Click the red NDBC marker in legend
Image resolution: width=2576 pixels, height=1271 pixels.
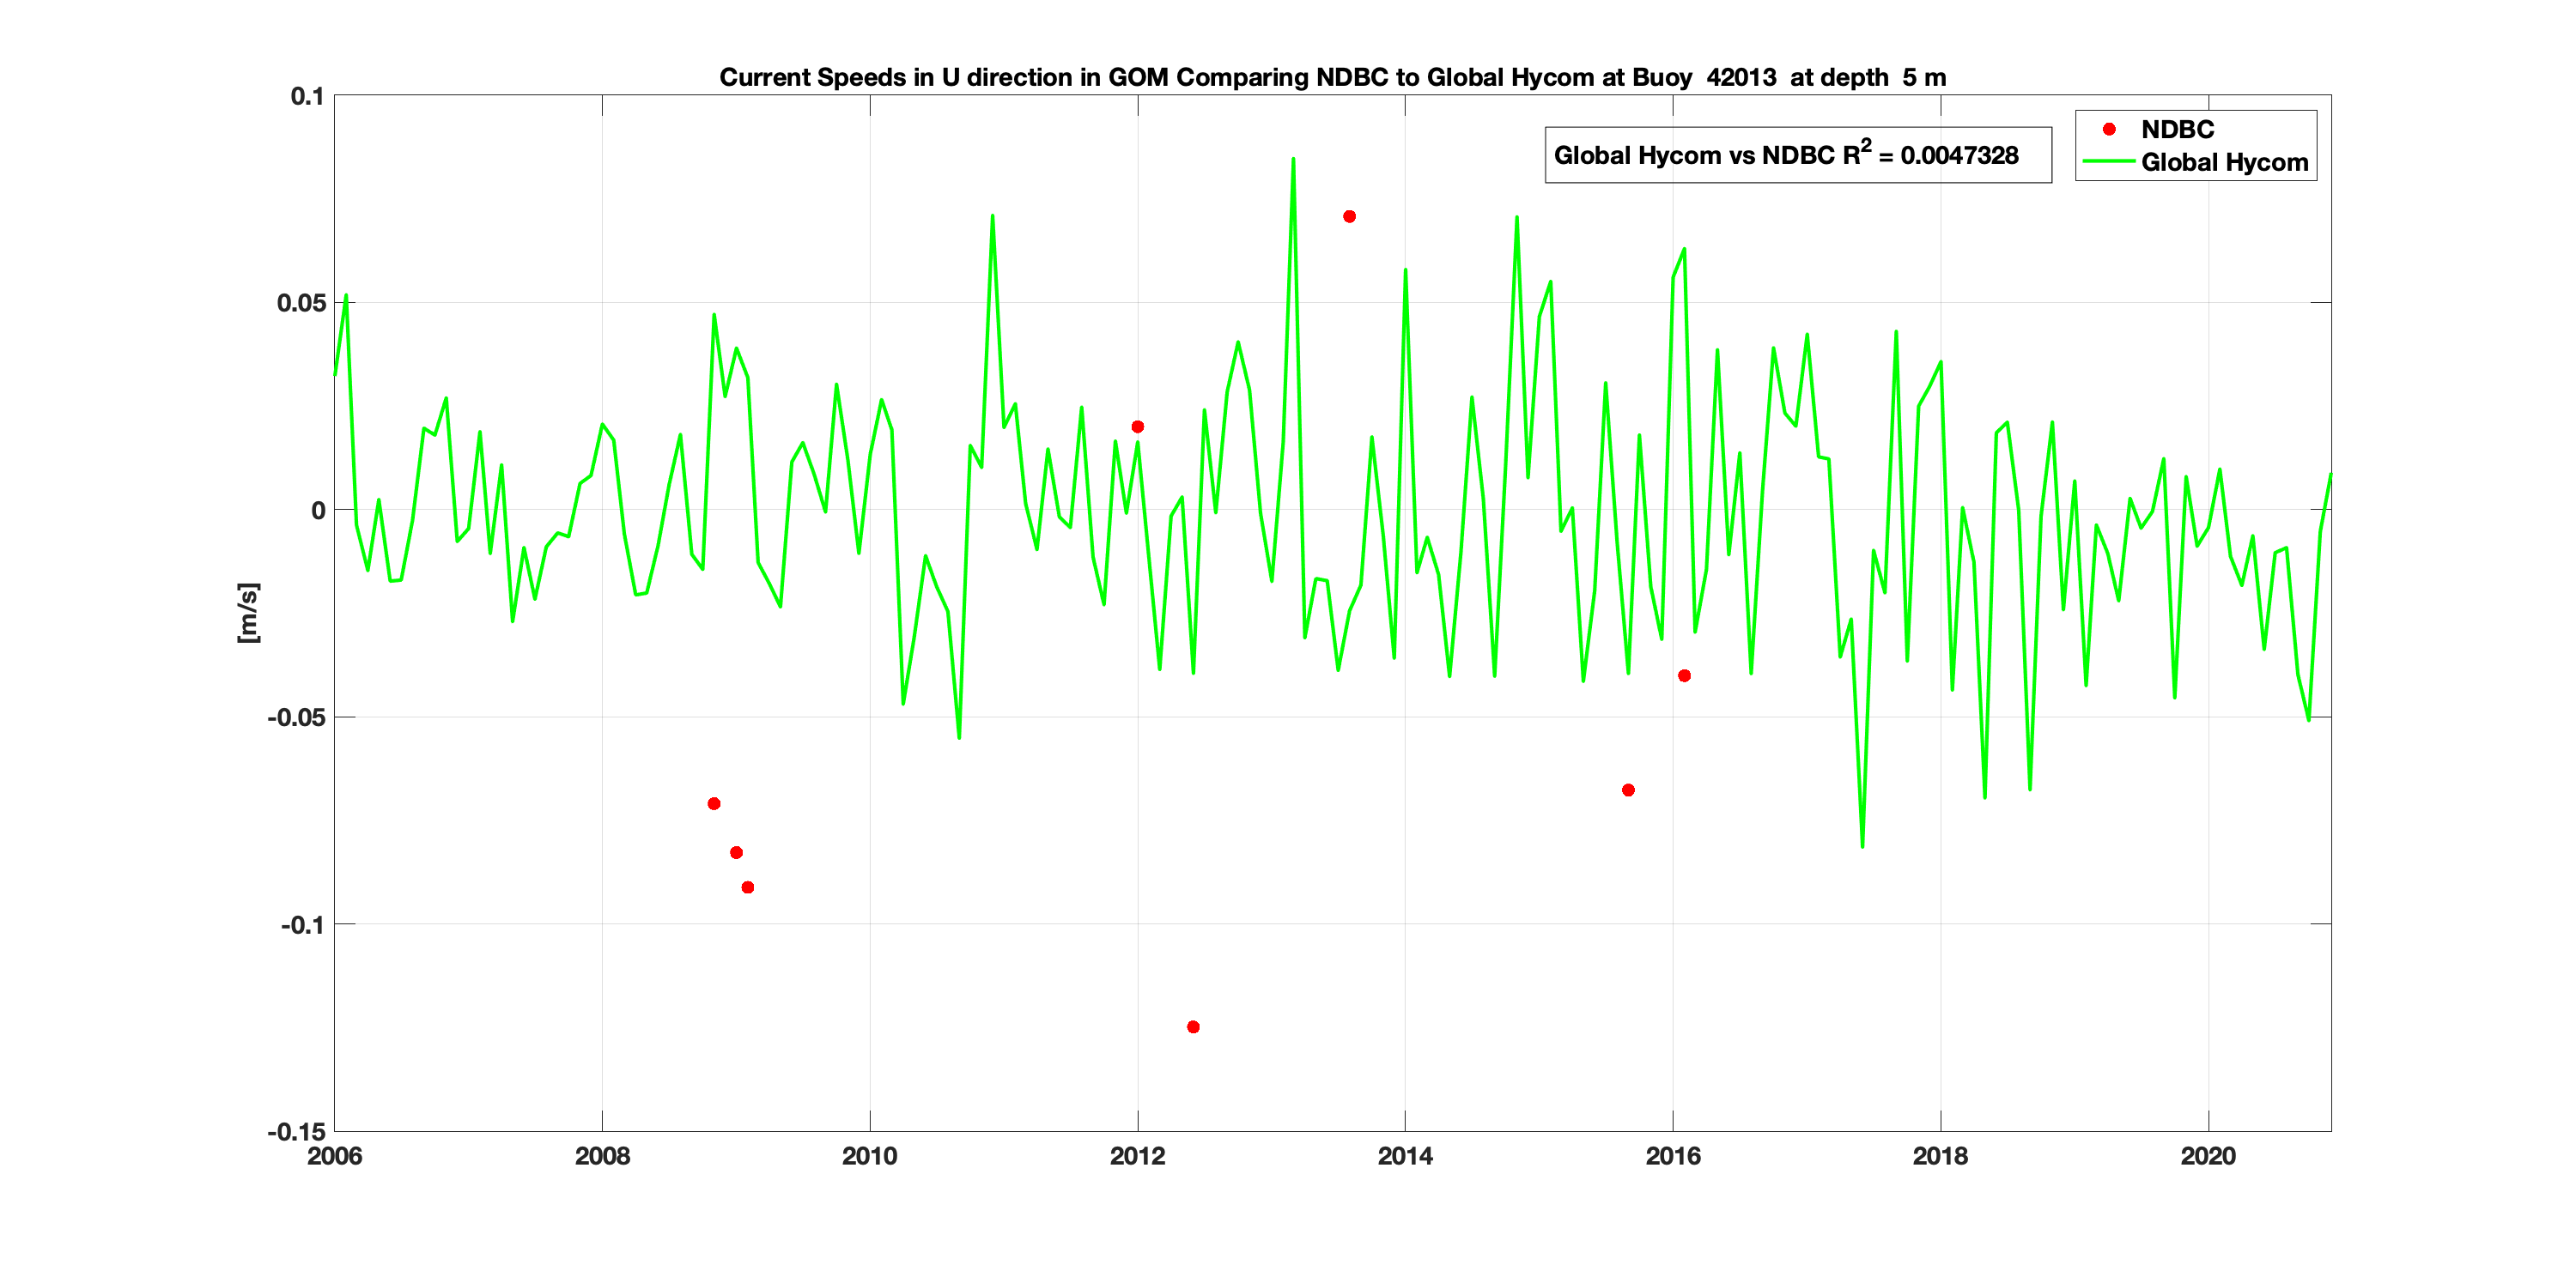(x=2109, y=129)
